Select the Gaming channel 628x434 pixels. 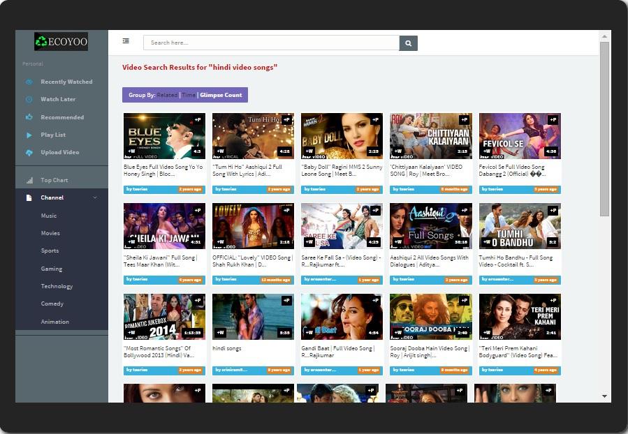(x=51, y=269)
